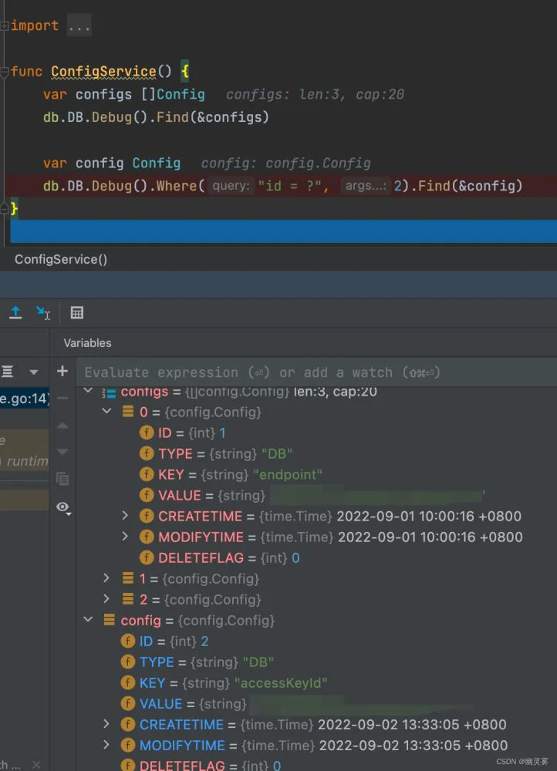
Task: Click the copy watches icon
Action: coord(62,479)
